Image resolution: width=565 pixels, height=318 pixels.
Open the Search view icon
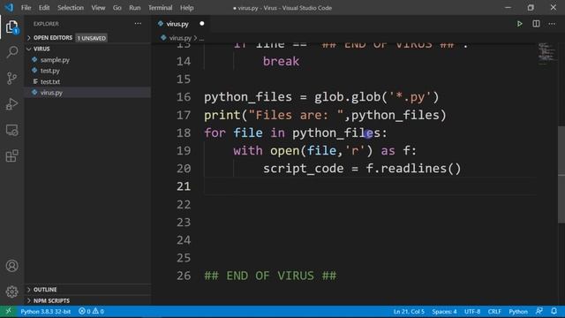(11, 52)
